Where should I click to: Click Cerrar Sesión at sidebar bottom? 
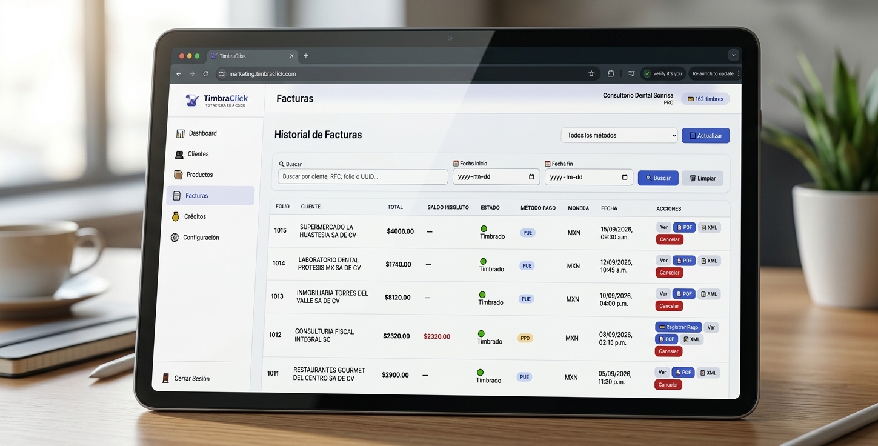coord(185,378)
